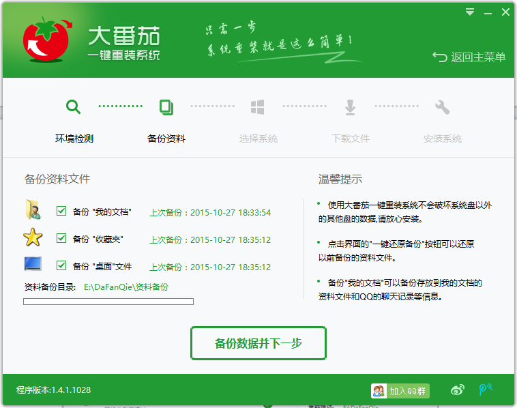Click the 加入QQ群 button
The height and width of the screenshot is (408, 517).
(400, 391)
